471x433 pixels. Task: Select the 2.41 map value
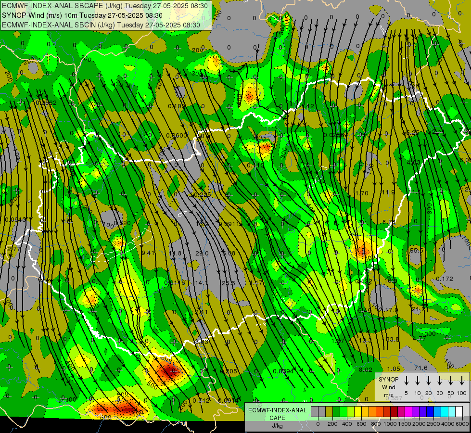tap(202, 312)
